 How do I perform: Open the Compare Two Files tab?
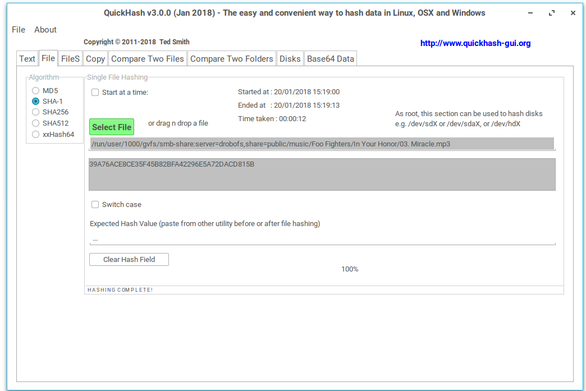pyautogui.click(x=148, y=59)
